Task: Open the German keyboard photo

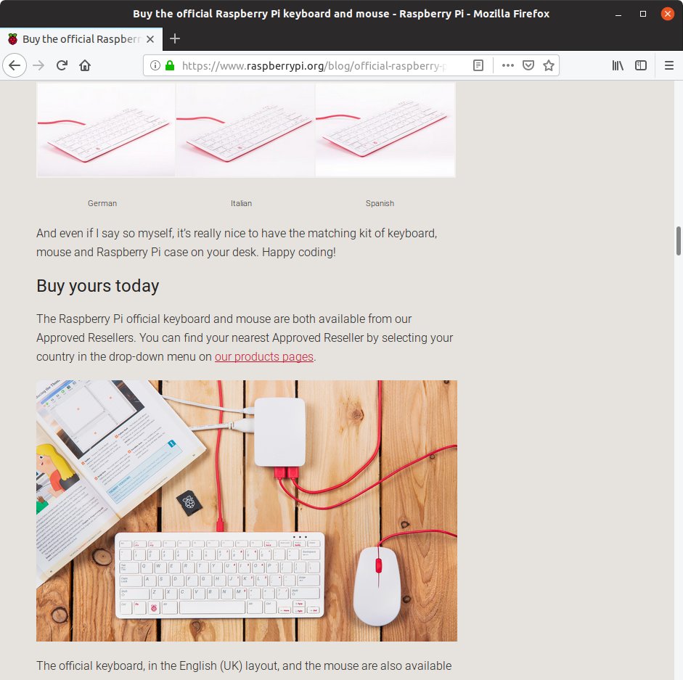Action: pyautogui.click(x=106, y=129)
